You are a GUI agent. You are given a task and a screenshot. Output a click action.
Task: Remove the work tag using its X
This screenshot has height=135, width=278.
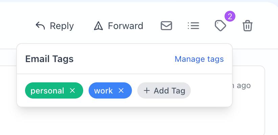[x=121, y=90]
